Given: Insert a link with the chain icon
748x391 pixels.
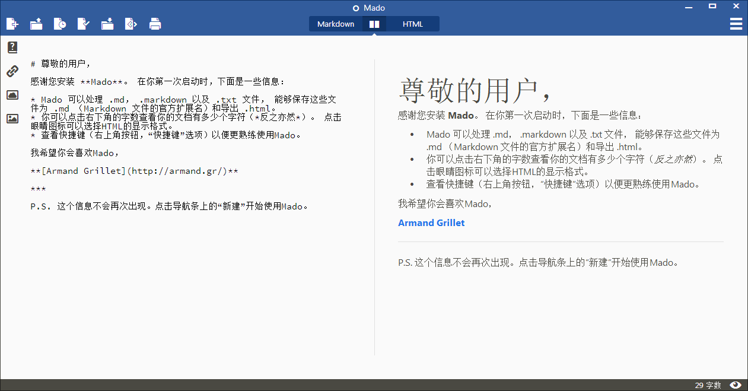Looking at the screenshot, I should pos(12,71).
